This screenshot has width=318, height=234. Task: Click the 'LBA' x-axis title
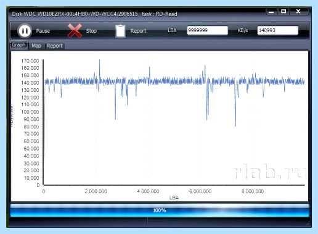tap(174, 198)
